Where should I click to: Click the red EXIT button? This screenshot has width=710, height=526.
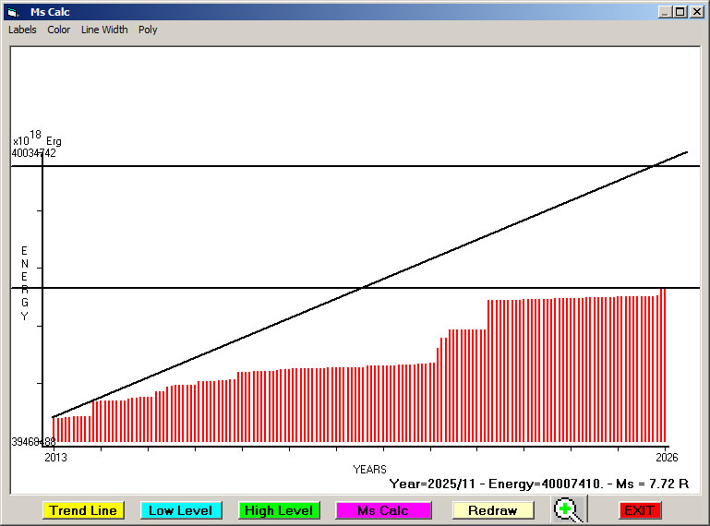(x=639, y=510)
